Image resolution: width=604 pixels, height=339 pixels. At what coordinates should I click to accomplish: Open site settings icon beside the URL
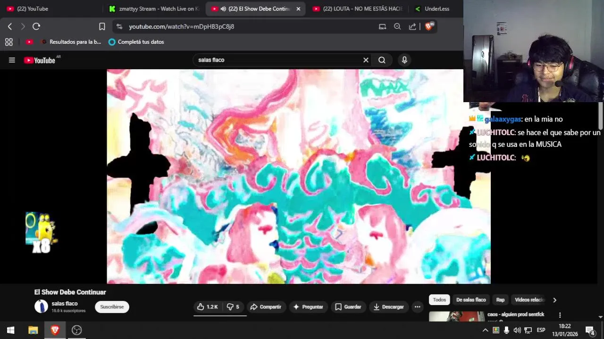click(x=119, y=26)
